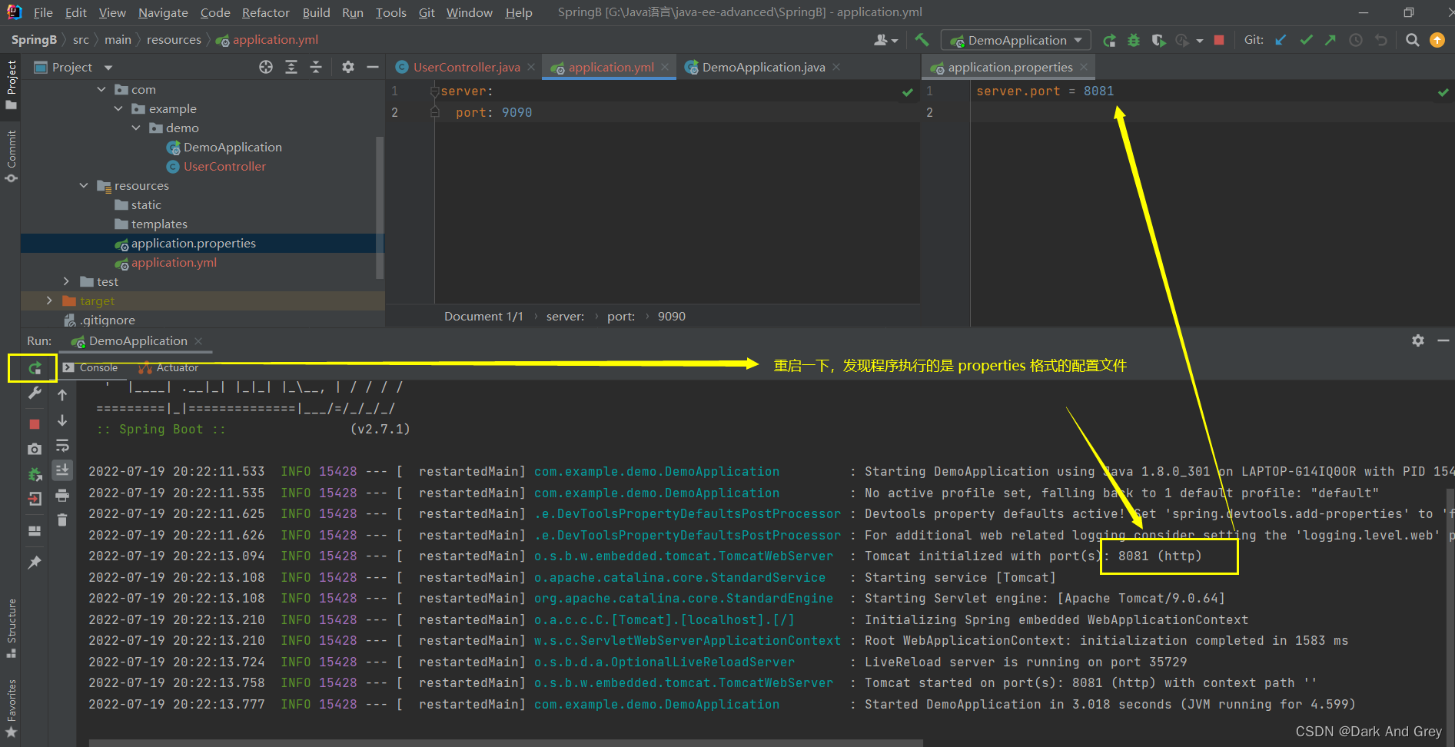Update project via the blue Git arrow
The height and width of the screenshot is (747, 1455).
pos(1281,40)
